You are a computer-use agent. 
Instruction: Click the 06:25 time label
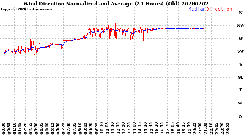[63, 129]
